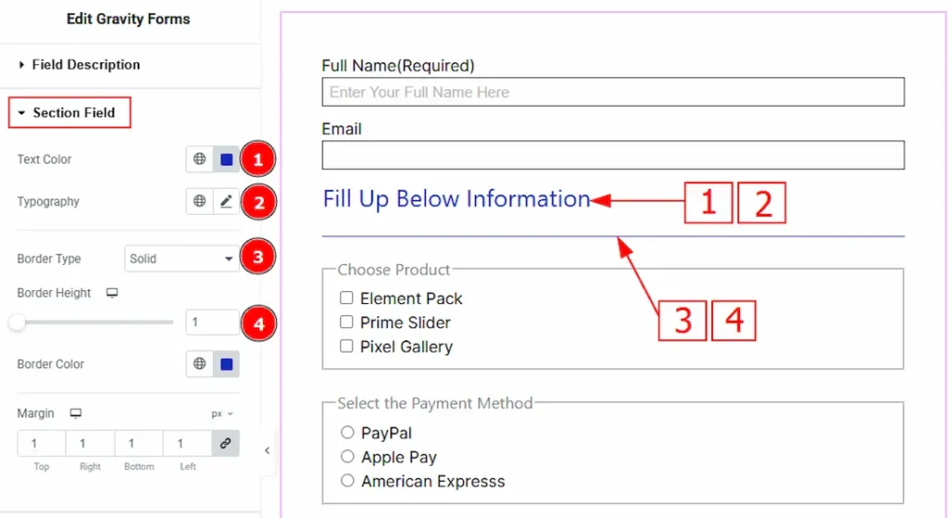Check the Prime Slider checkbox
The image size is (952, 518).
pyautogui.click(x=347, y=323)
